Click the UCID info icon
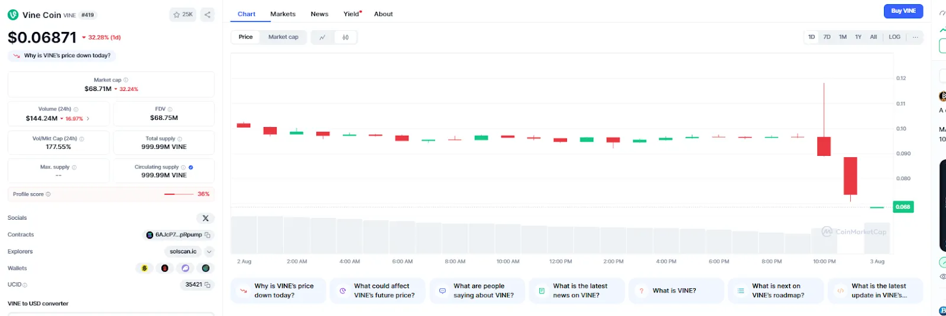Image resolution: width=946 pixels, height=316 pixels. click(25, 285)
